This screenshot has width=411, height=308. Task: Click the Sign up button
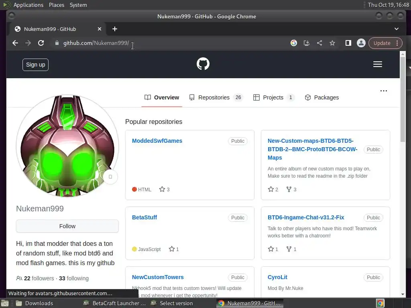(x=35, y=65)
